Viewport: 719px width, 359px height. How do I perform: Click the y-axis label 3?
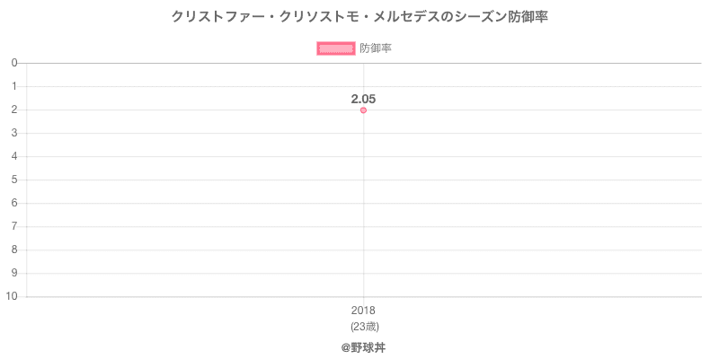click(15, 133)
